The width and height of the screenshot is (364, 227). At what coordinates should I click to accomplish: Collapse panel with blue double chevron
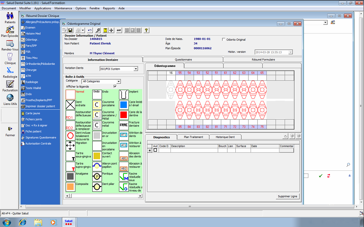(x=349, y=176)
